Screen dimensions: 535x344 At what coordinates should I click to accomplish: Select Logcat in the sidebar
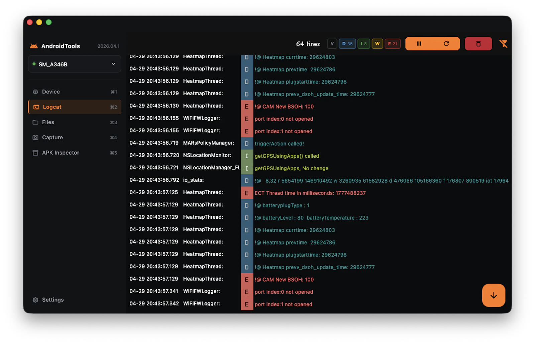(75, 107)
